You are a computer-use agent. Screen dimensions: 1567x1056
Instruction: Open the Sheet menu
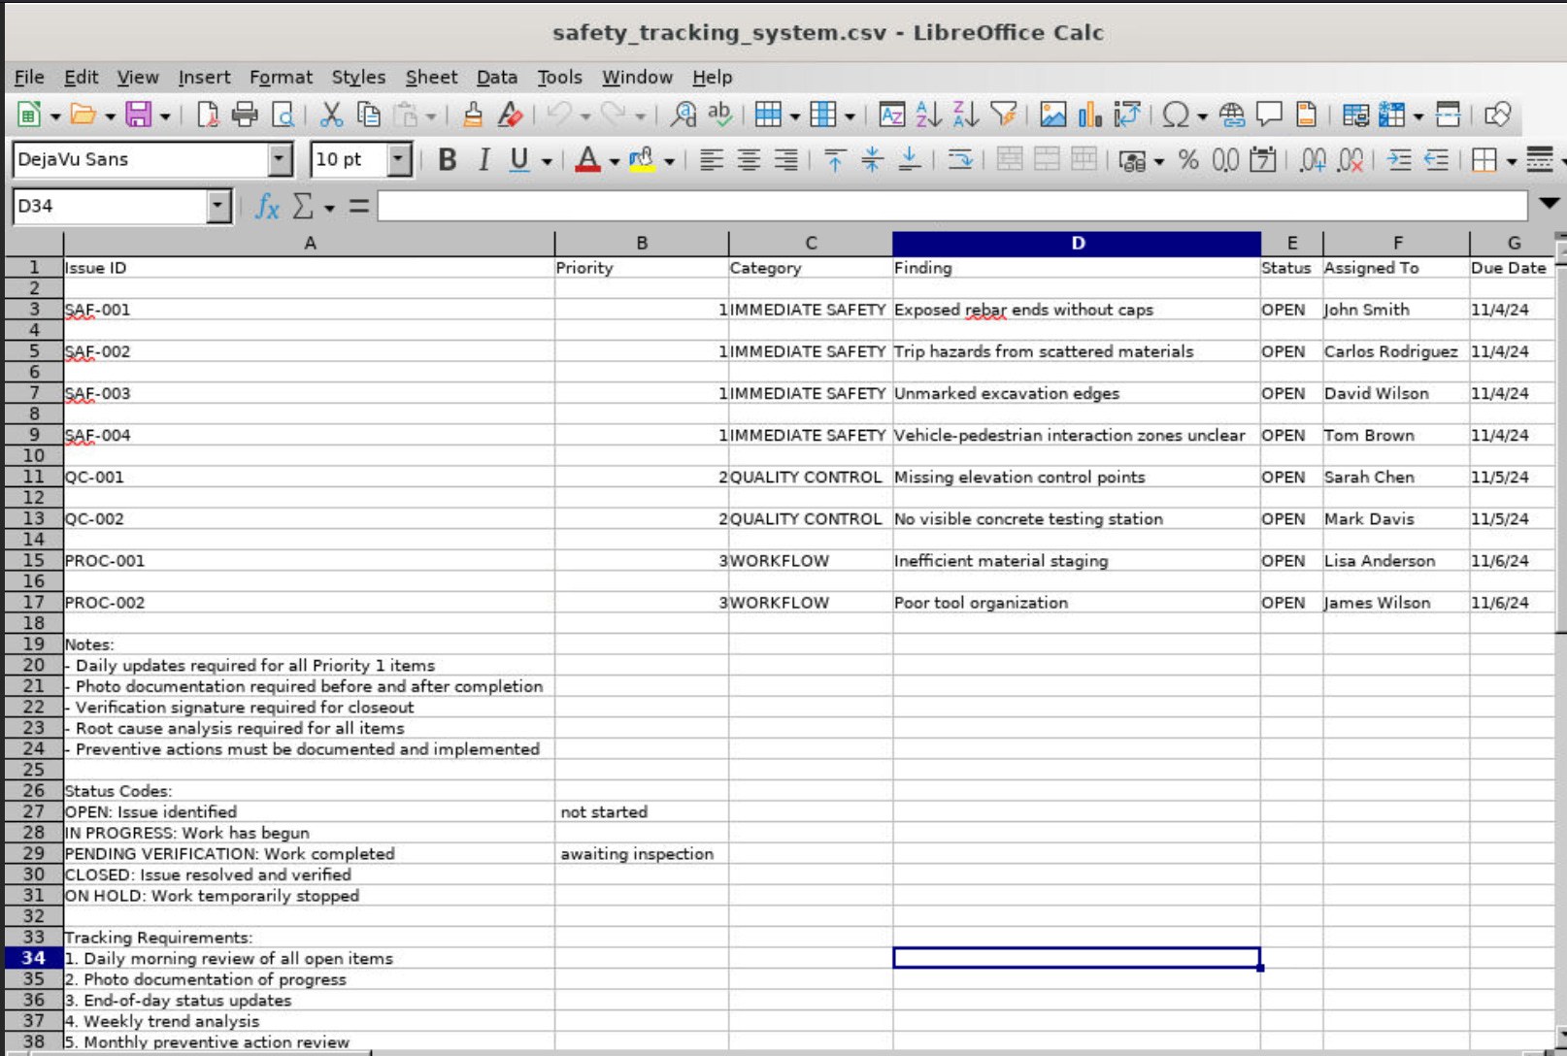(x=431, y=78)
